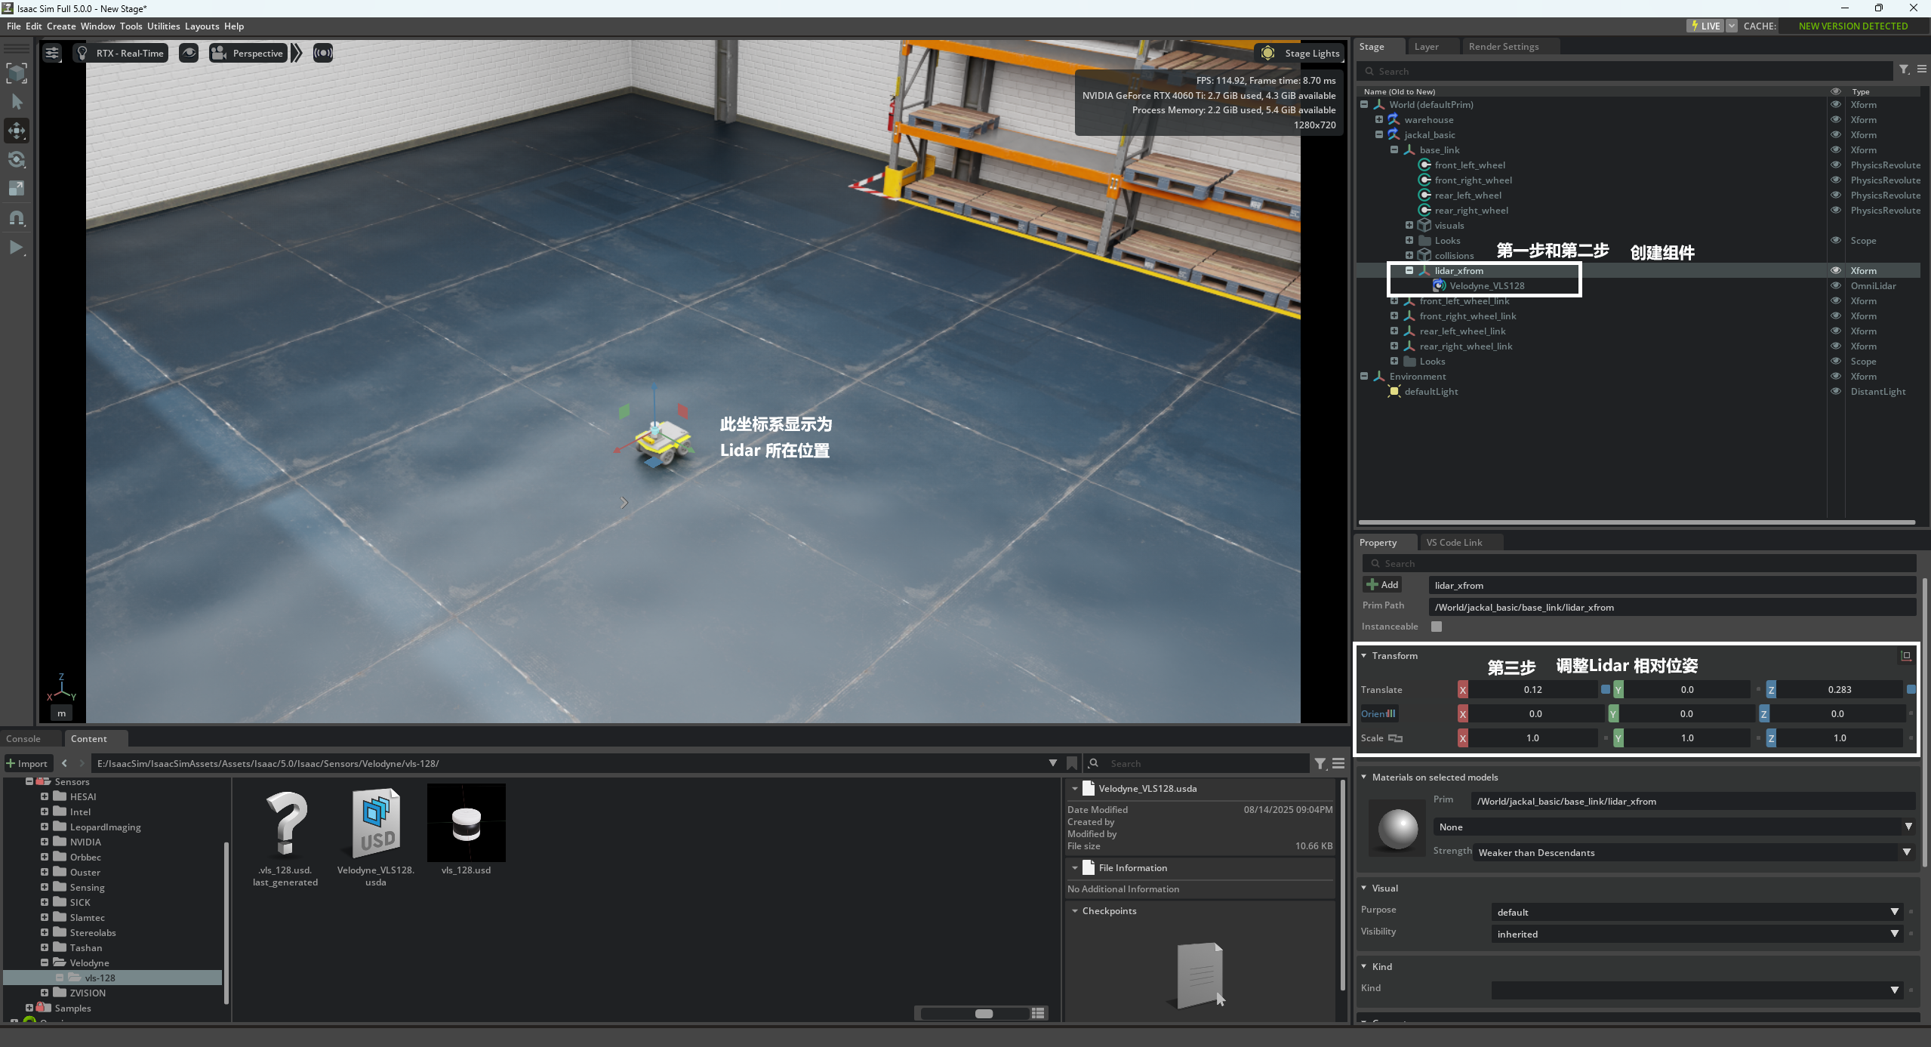Image resolution: width=1931 pixels, height=1047 pixels.
Task: Select the Move tool in the viewport toolbar
Action: point(17,130)
